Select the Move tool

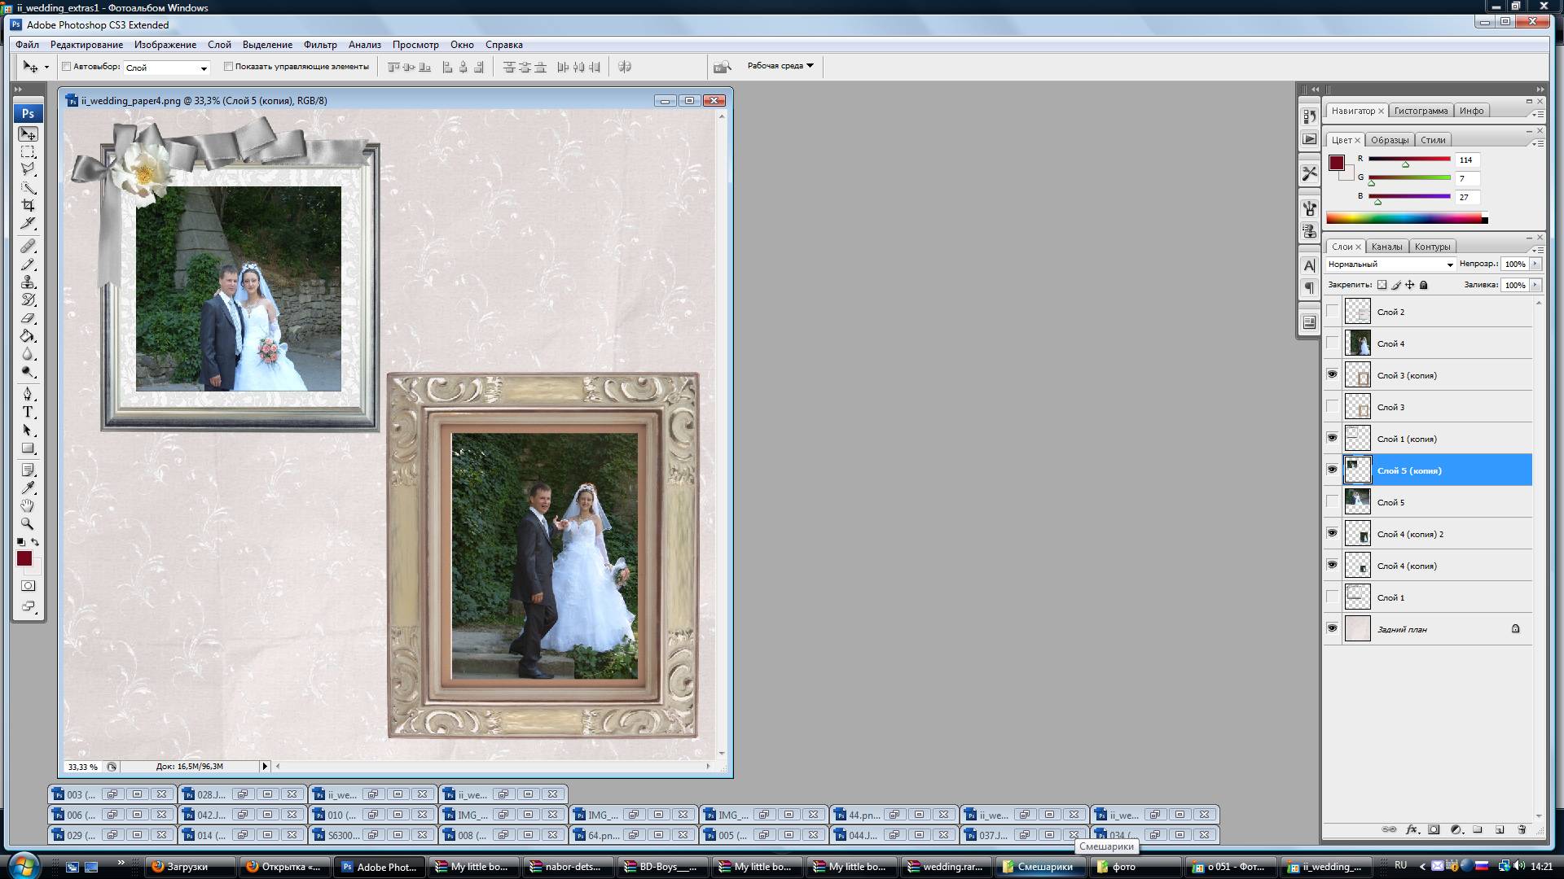tap(28, 133)
